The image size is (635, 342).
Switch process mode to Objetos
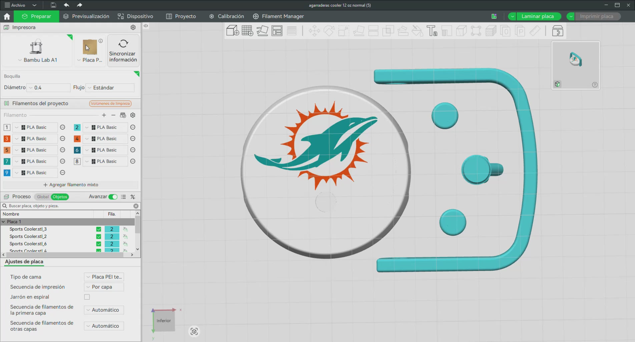pos(60,197)
